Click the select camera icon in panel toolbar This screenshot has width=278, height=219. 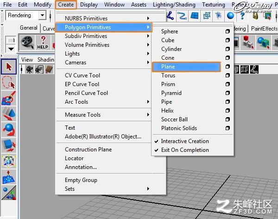(x=29, y=69)
